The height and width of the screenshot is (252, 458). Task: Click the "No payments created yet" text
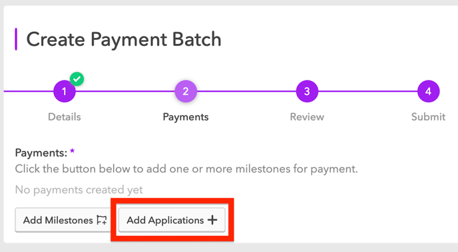pyautogui.click(x=79, y=190)
